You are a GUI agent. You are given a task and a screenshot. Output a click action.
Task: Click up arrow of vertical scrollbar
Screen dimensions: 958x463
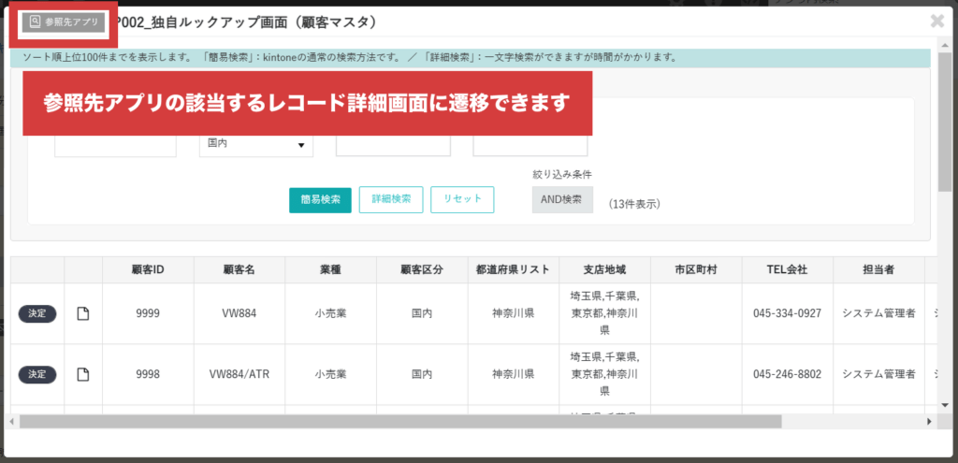click(x=945, y=57)
